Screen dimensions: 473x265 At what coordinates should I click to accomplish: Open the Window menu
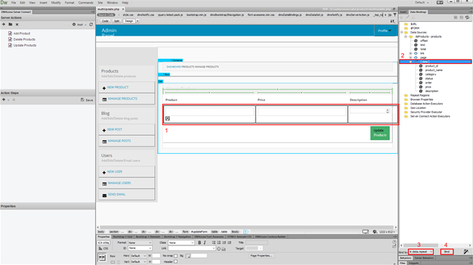point(112,2)
